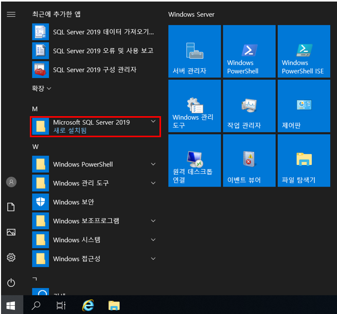Click the Windows 관리 도구 folder icon in app list
This screenshot has height=314, width=337.
(x=41, y=183)
